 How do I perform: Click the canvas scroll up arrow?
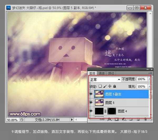(x=150, y=14)
